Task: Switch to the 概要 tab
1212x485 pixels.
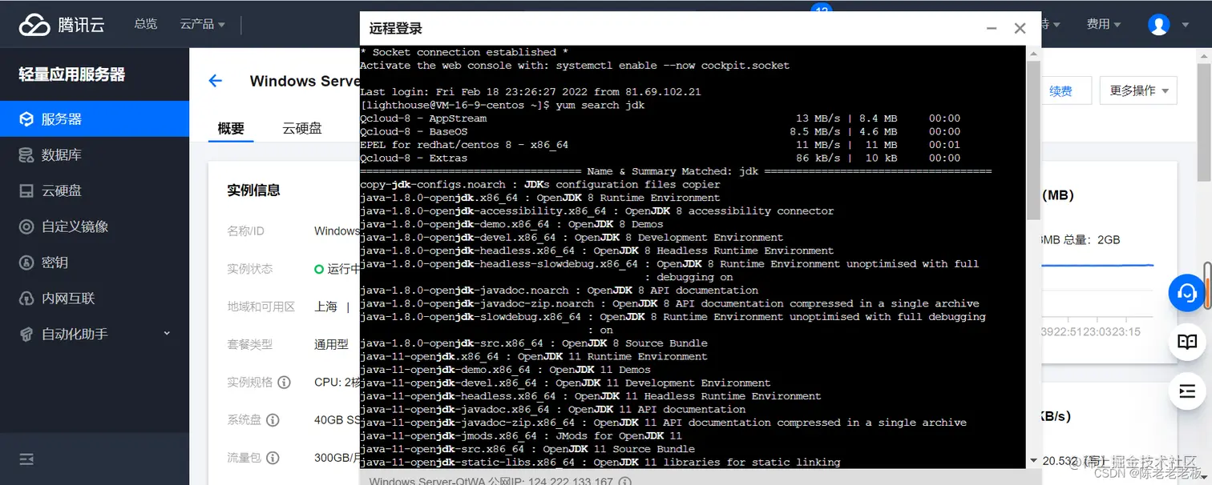Action: (x=231, y=128)
